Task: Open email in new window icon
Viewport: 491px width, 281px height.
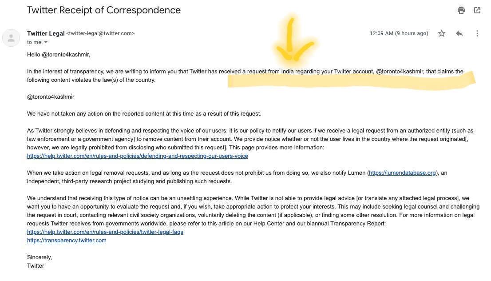Action: tap(477, 10)
